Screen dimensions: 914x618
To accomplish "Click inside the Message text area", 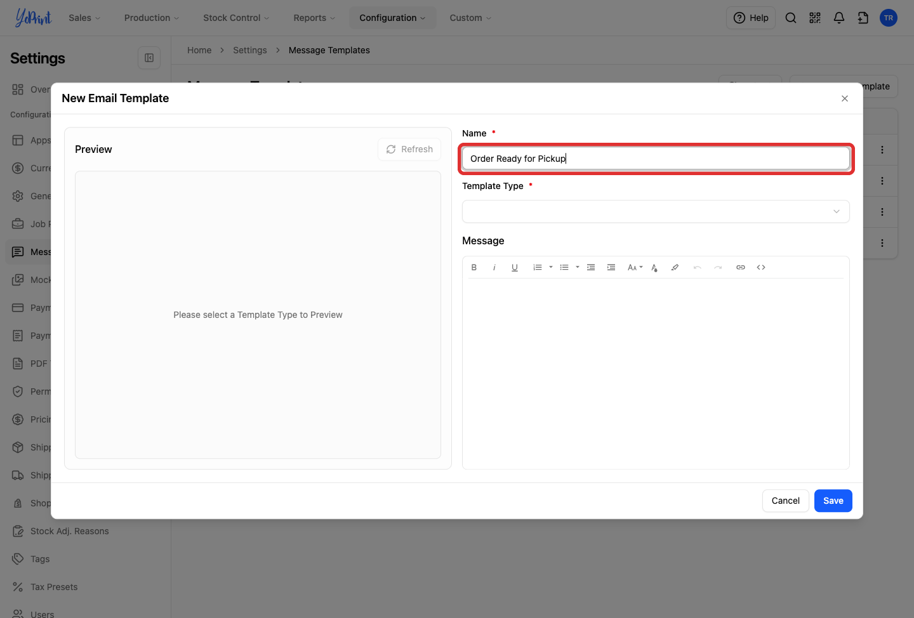I will [x=656, y=373].
